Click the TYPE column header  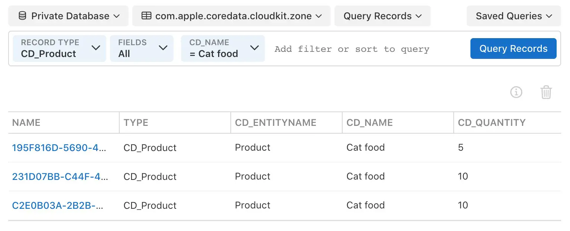point(136,123)
